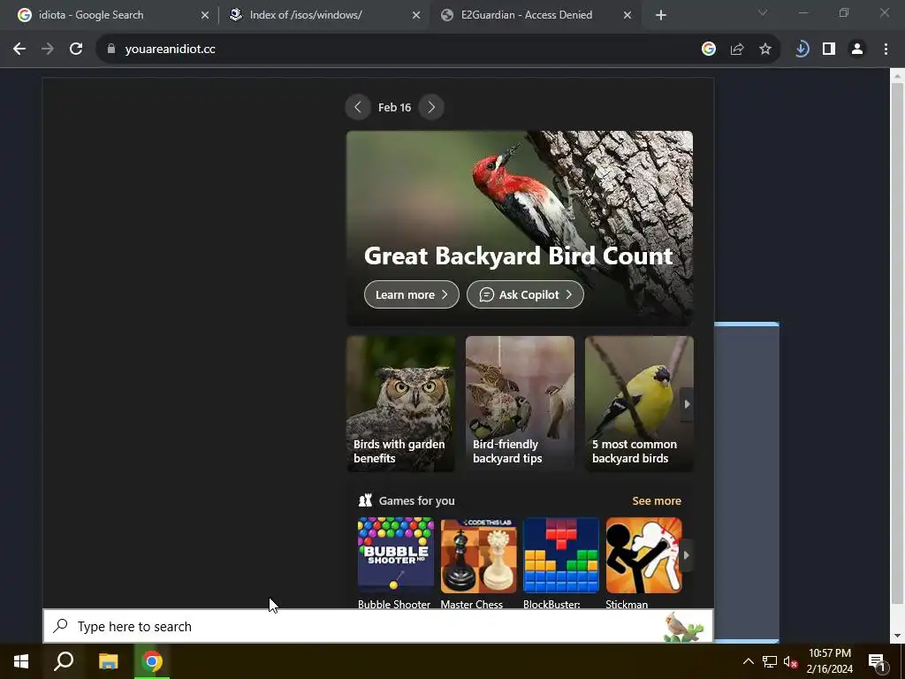Open the notification center icon

(x=877, y=661)
